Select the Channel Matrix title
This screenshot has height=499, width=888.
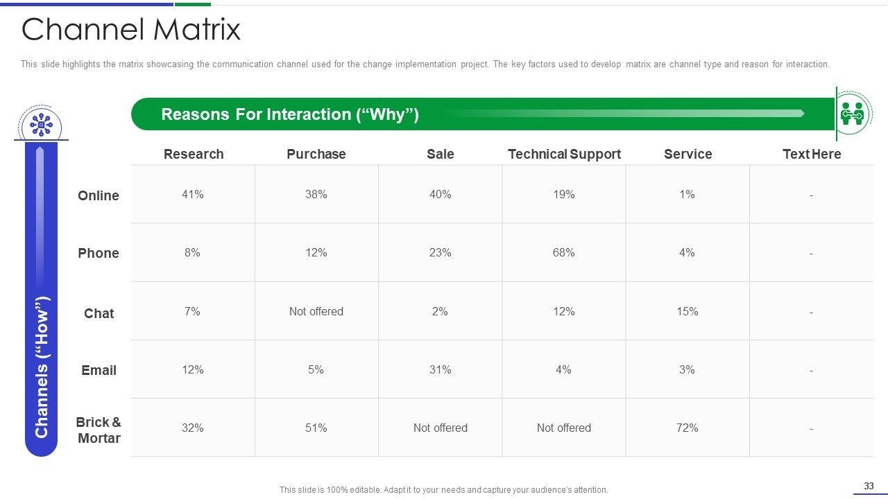(131, 30)
